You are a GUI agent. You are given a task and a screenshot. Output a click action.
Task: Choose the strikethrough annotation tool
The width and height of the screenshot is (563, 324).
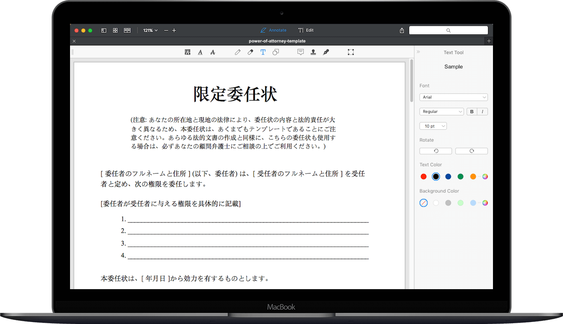(x=213, y=52)
